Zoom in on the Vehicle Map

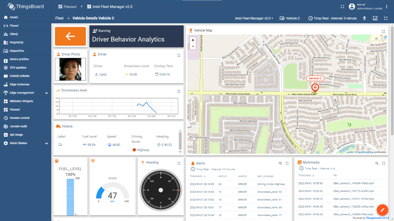[193, 40]
